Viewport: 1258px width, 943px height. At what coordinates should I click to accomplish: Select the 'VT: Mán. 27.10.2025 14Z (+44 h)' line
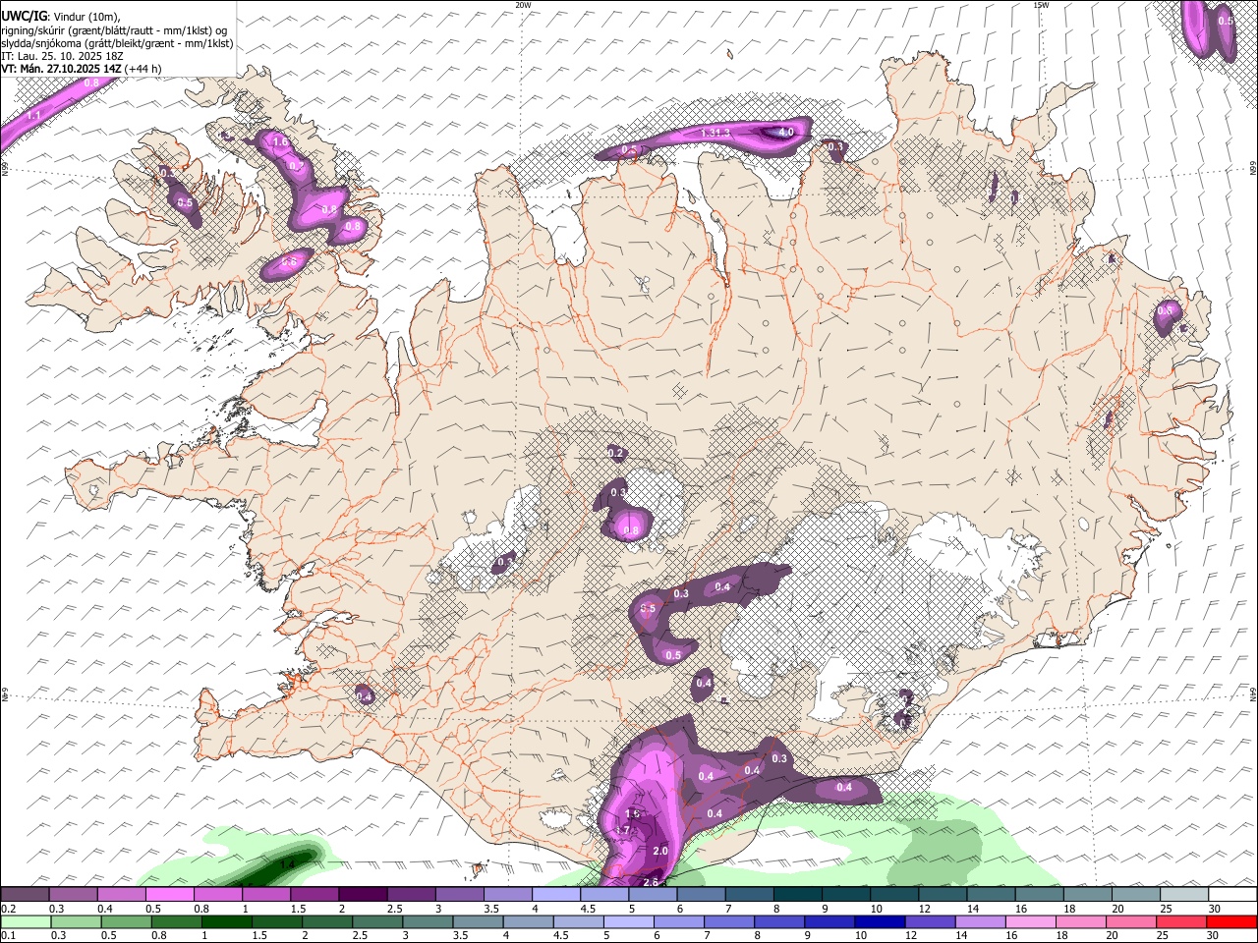pos(81,69)
